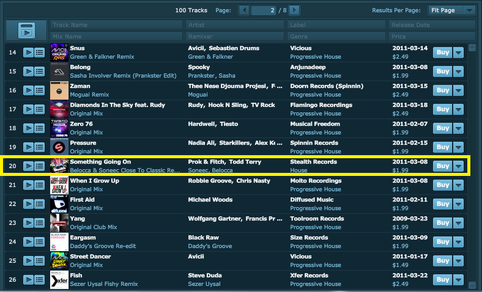Open the Snus album artwork
Image resolution: width=482 pixels, height=292 pixels.
[59, 53]
